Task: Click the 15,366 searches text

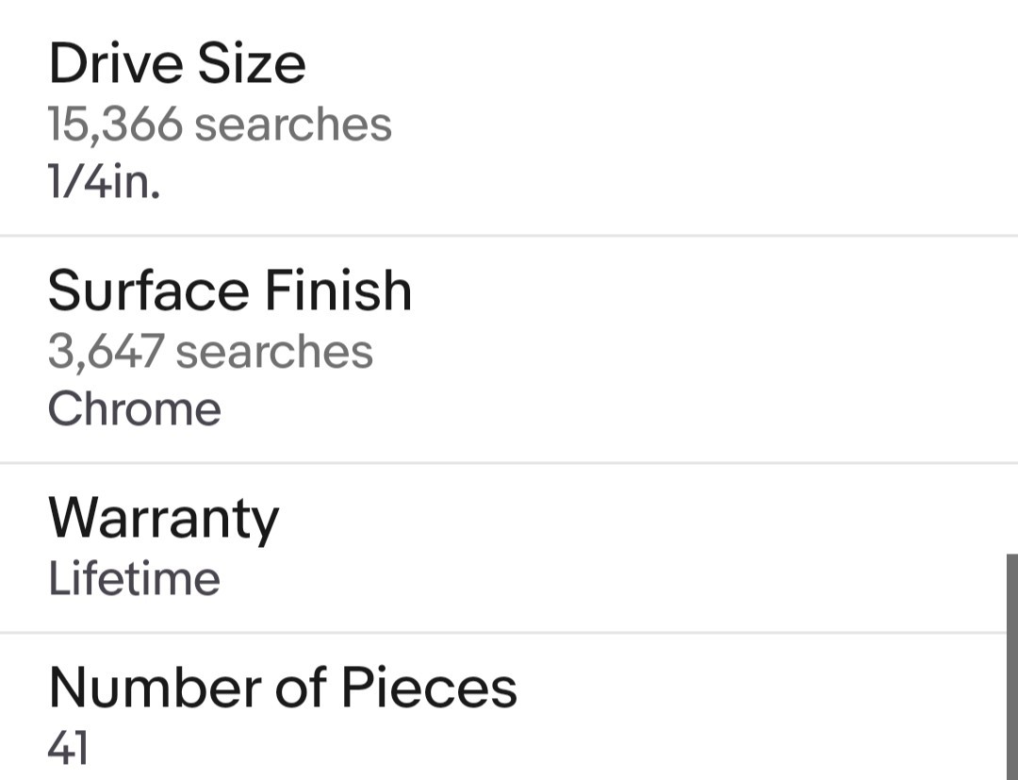Action: pyautogui.click(x=220, y=124)
